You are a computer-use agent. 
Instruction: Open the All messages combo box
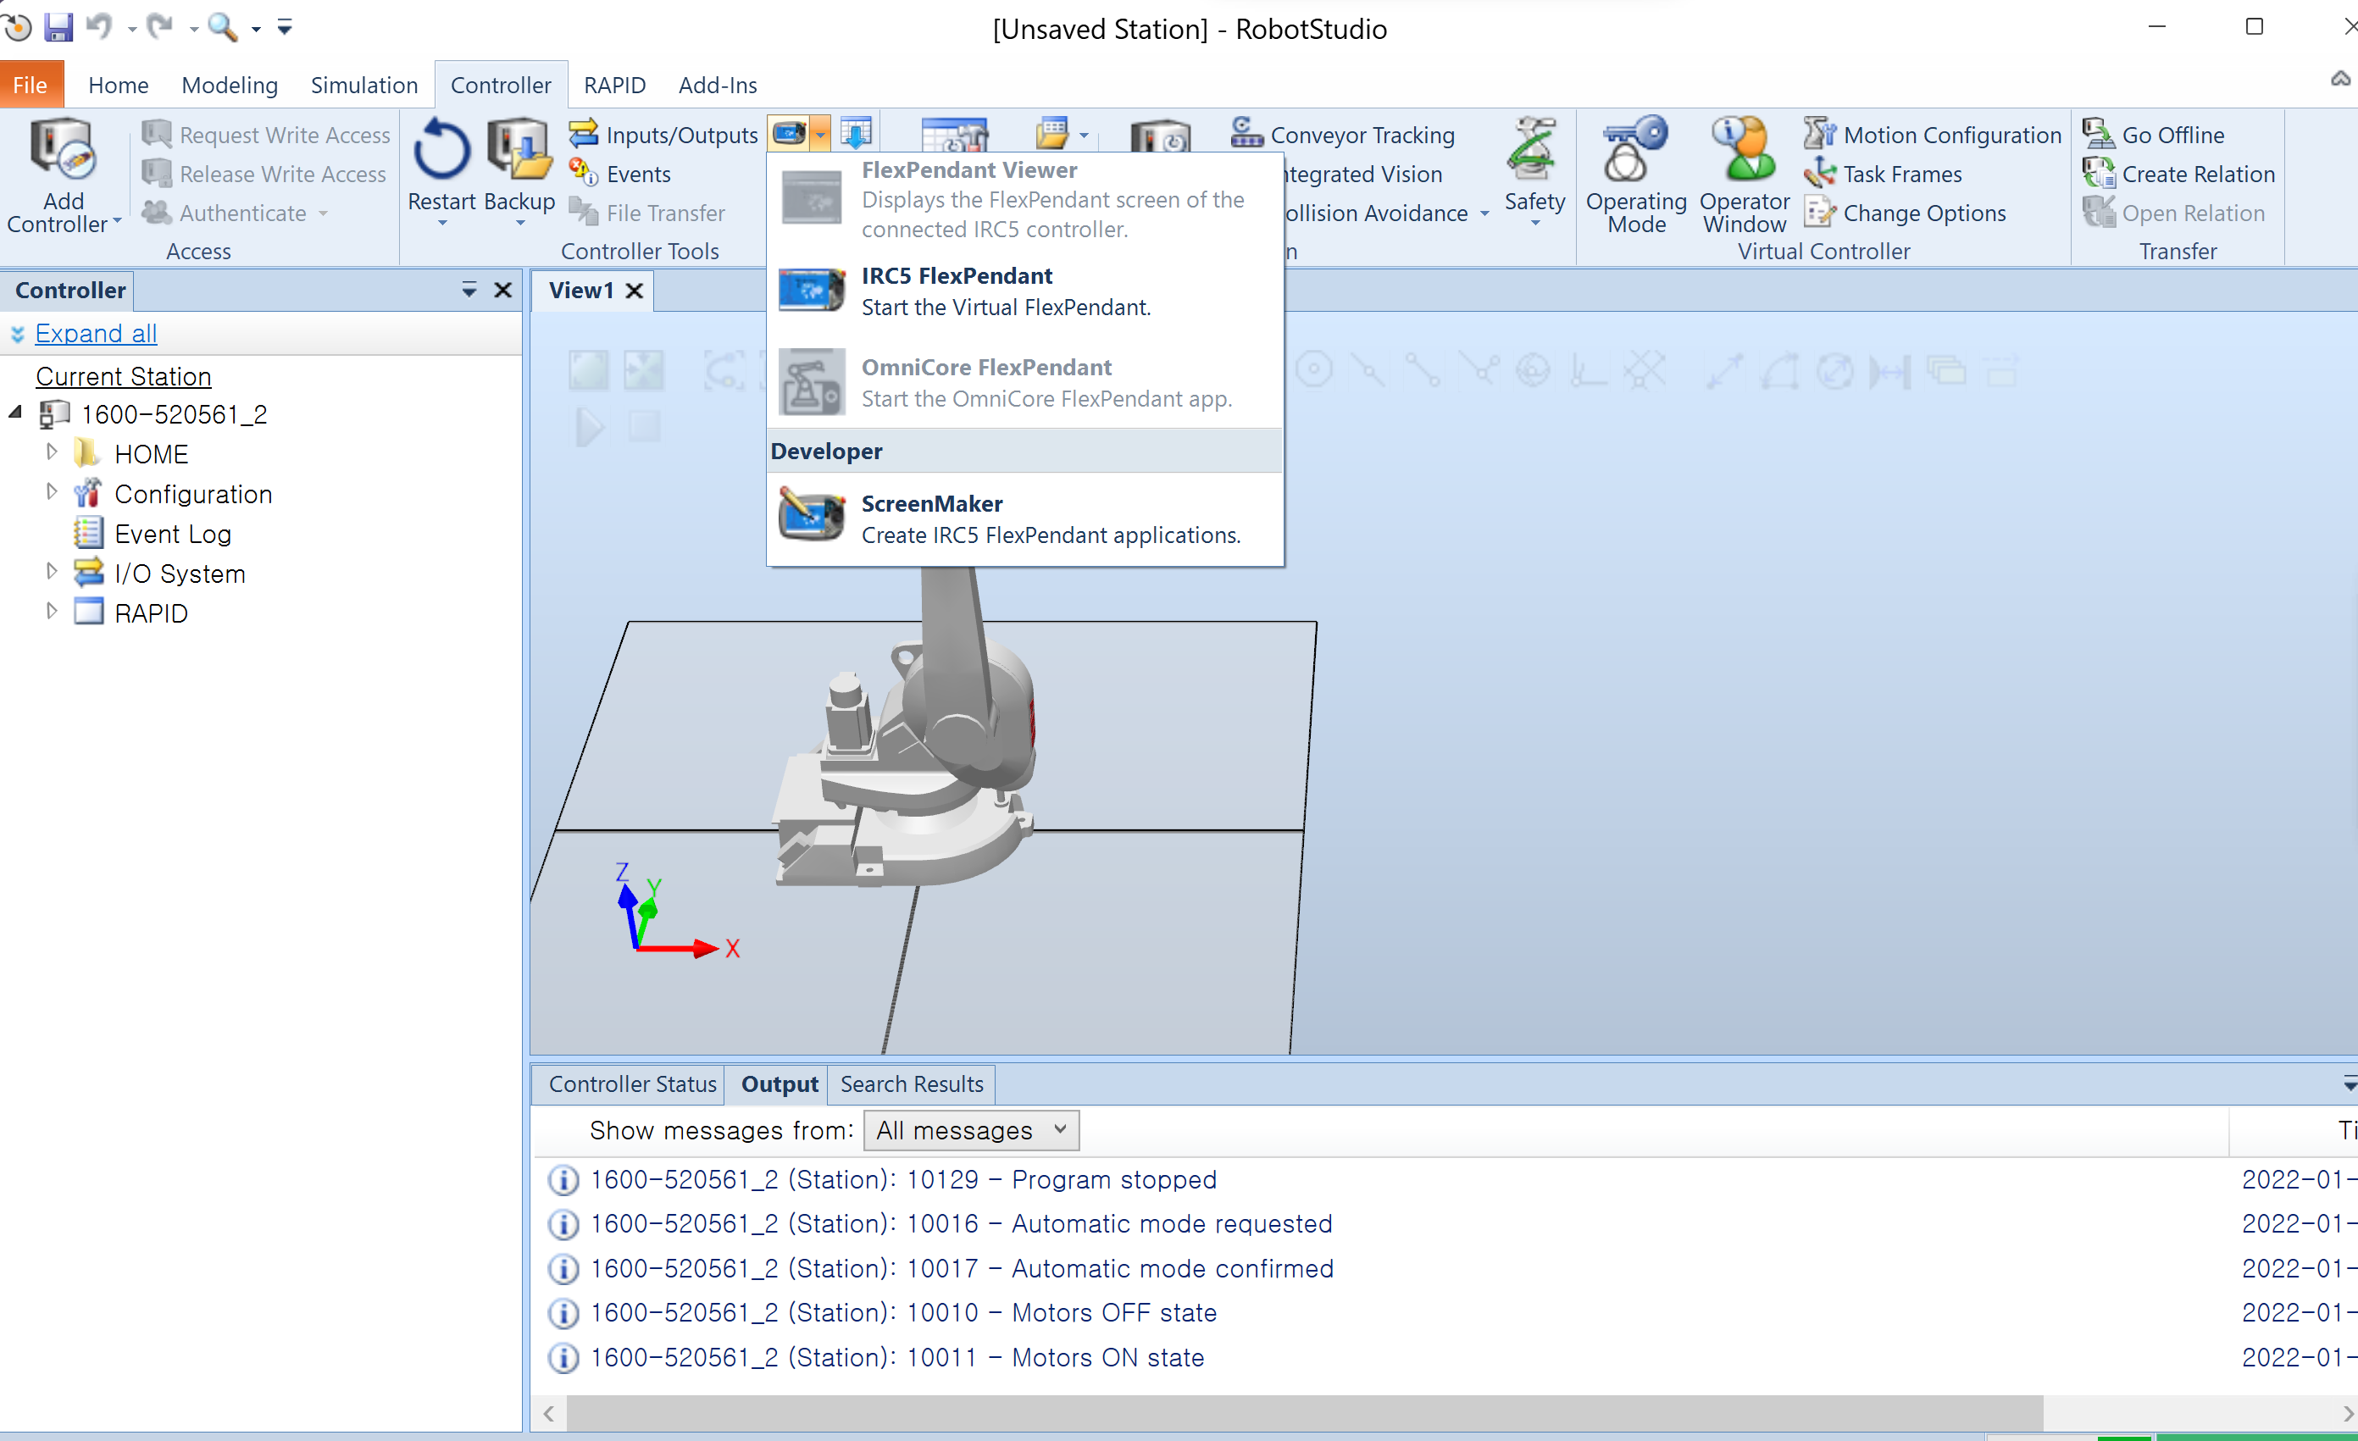click(x=971, y=1130)
